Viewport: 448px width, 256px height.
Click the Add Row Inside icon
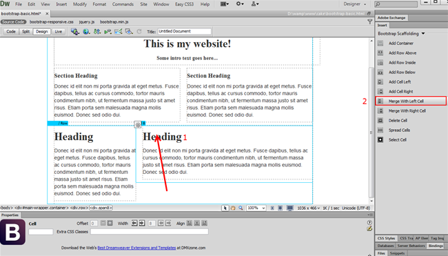[x=380, y=63]
